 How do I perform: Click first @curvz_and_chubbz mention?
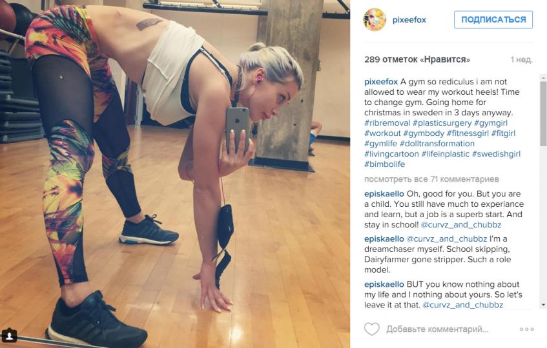pos(461,225)
